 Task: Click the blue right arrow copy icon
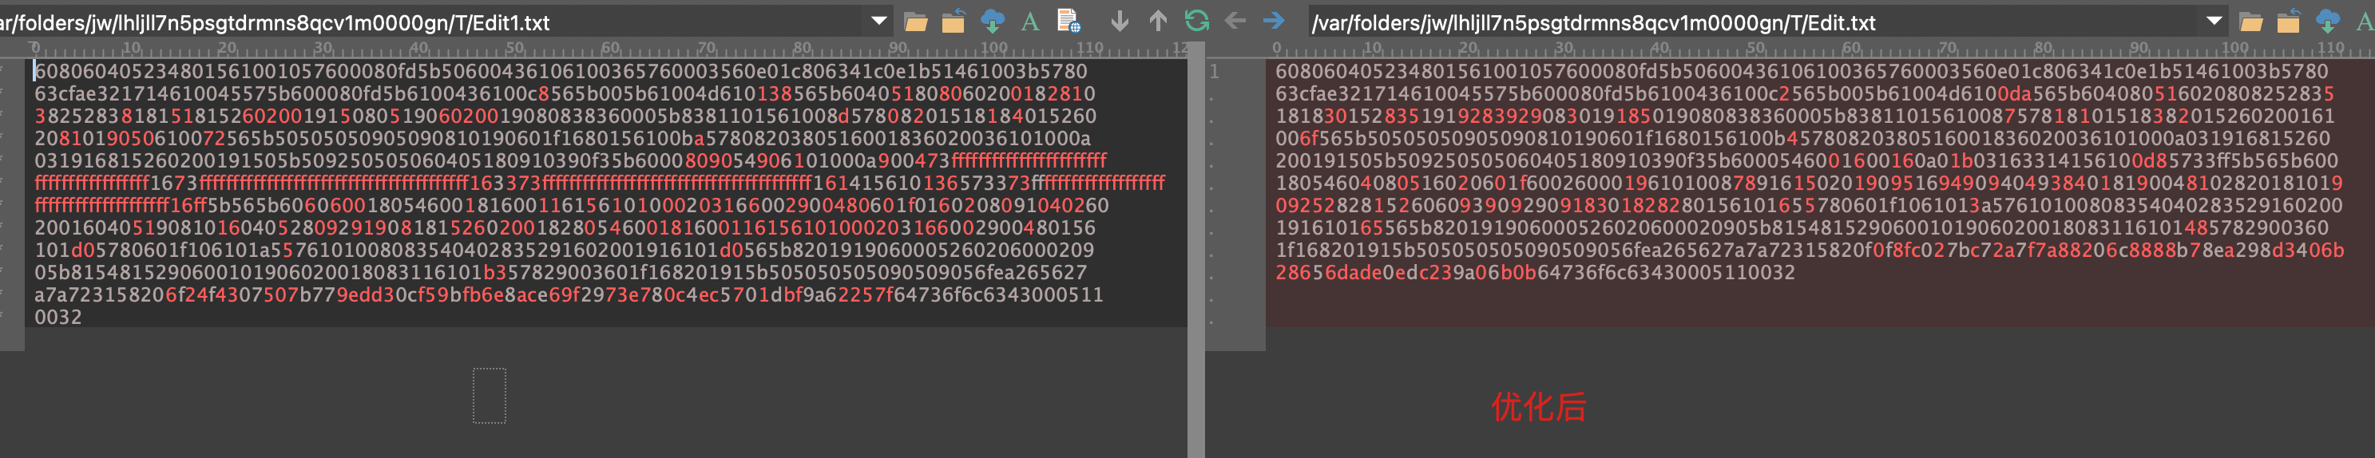click(x=1275, y=22)
